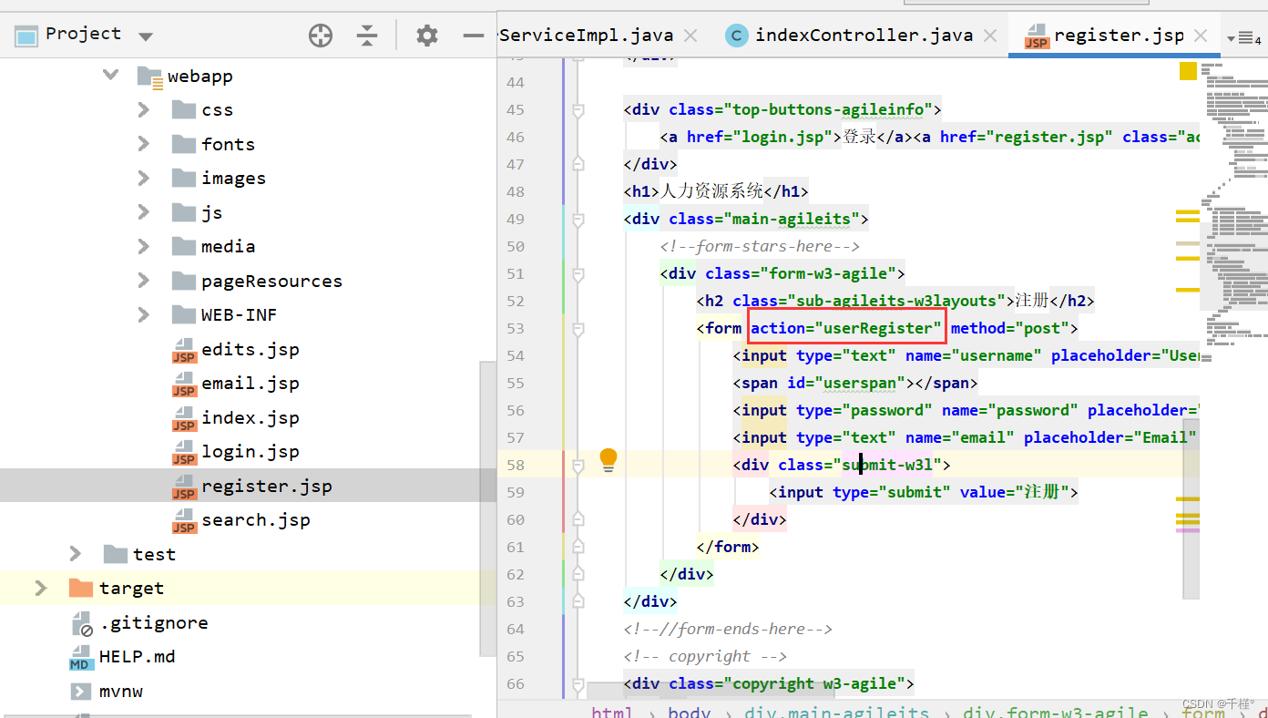Fold the div block at line 58

pos(578,465)
